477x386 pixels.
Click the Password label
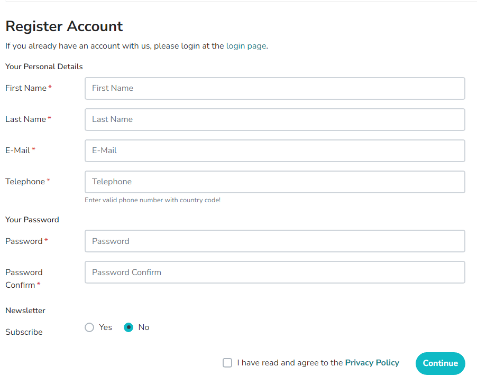point(24,241)
